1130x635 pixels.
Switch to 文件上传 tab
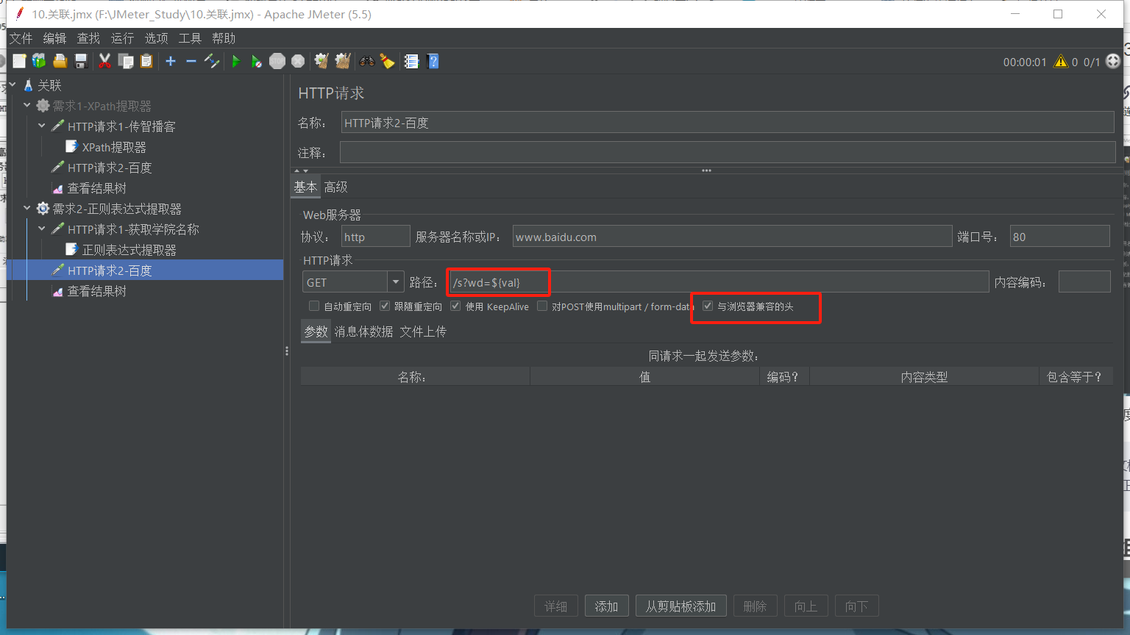point(423,331)
